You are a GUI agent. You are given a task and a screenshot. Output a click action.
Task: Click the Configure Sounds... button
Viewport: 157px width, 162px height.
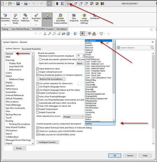[48, 142]
